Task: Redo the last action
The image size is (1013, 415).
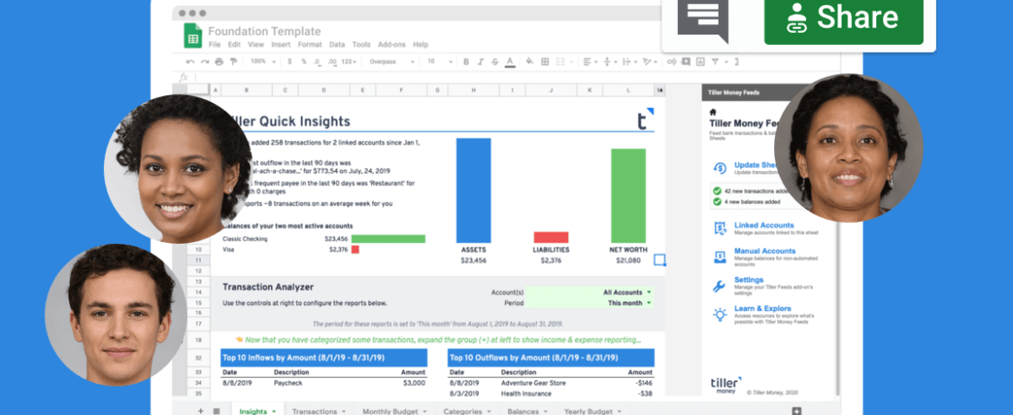Action: tap(205, 62)
